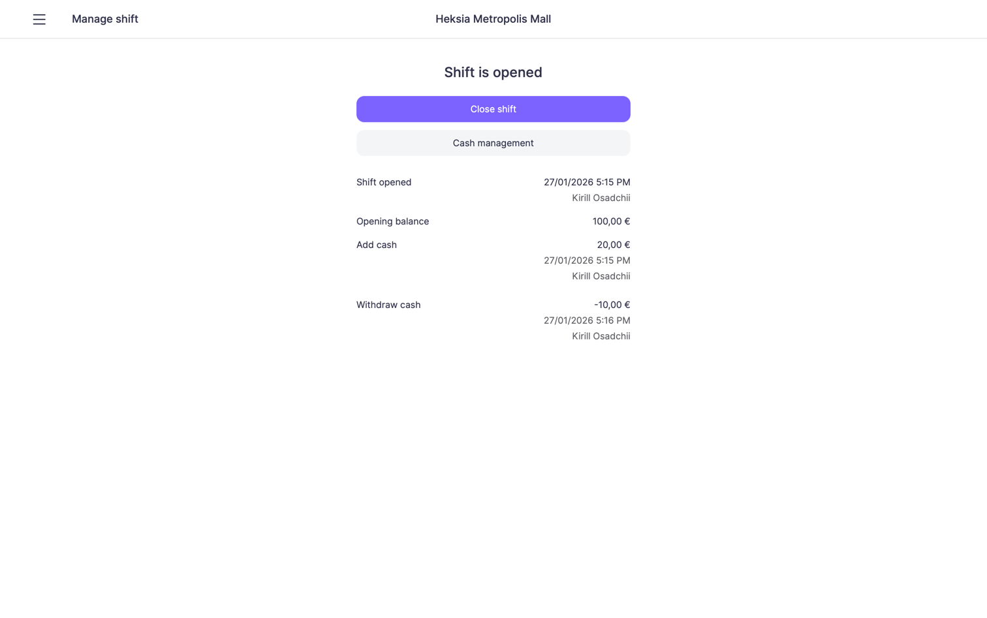Select the Heksia Metropolis Mall header title

tap(493, 19)
